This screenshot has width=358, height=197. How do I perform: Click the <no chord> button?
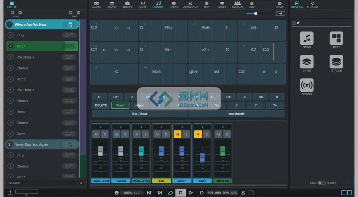pyautogui.click(x=236, y=114)
